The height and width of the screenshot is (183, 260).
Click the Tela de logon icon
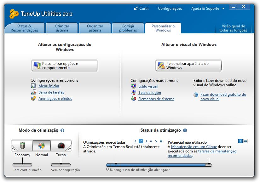134,93
